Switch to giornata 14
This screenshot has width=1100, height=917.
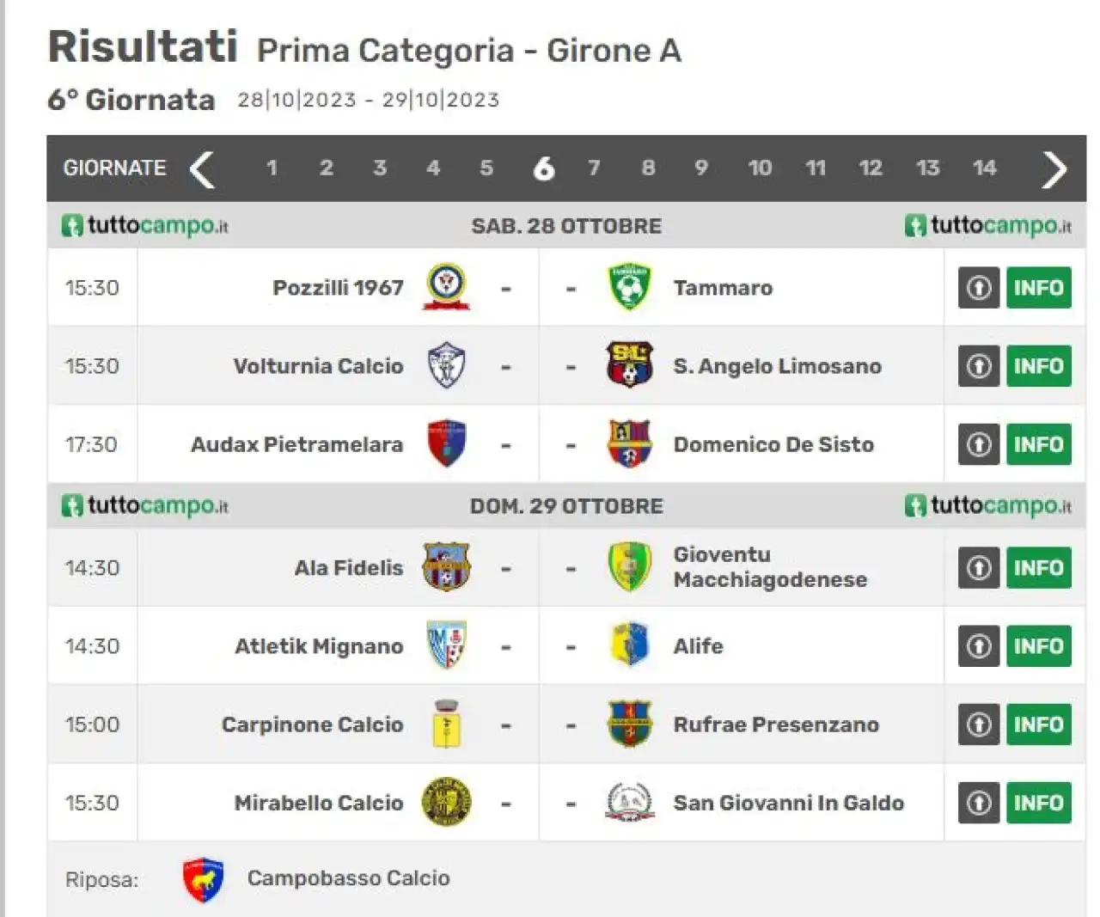984,168
